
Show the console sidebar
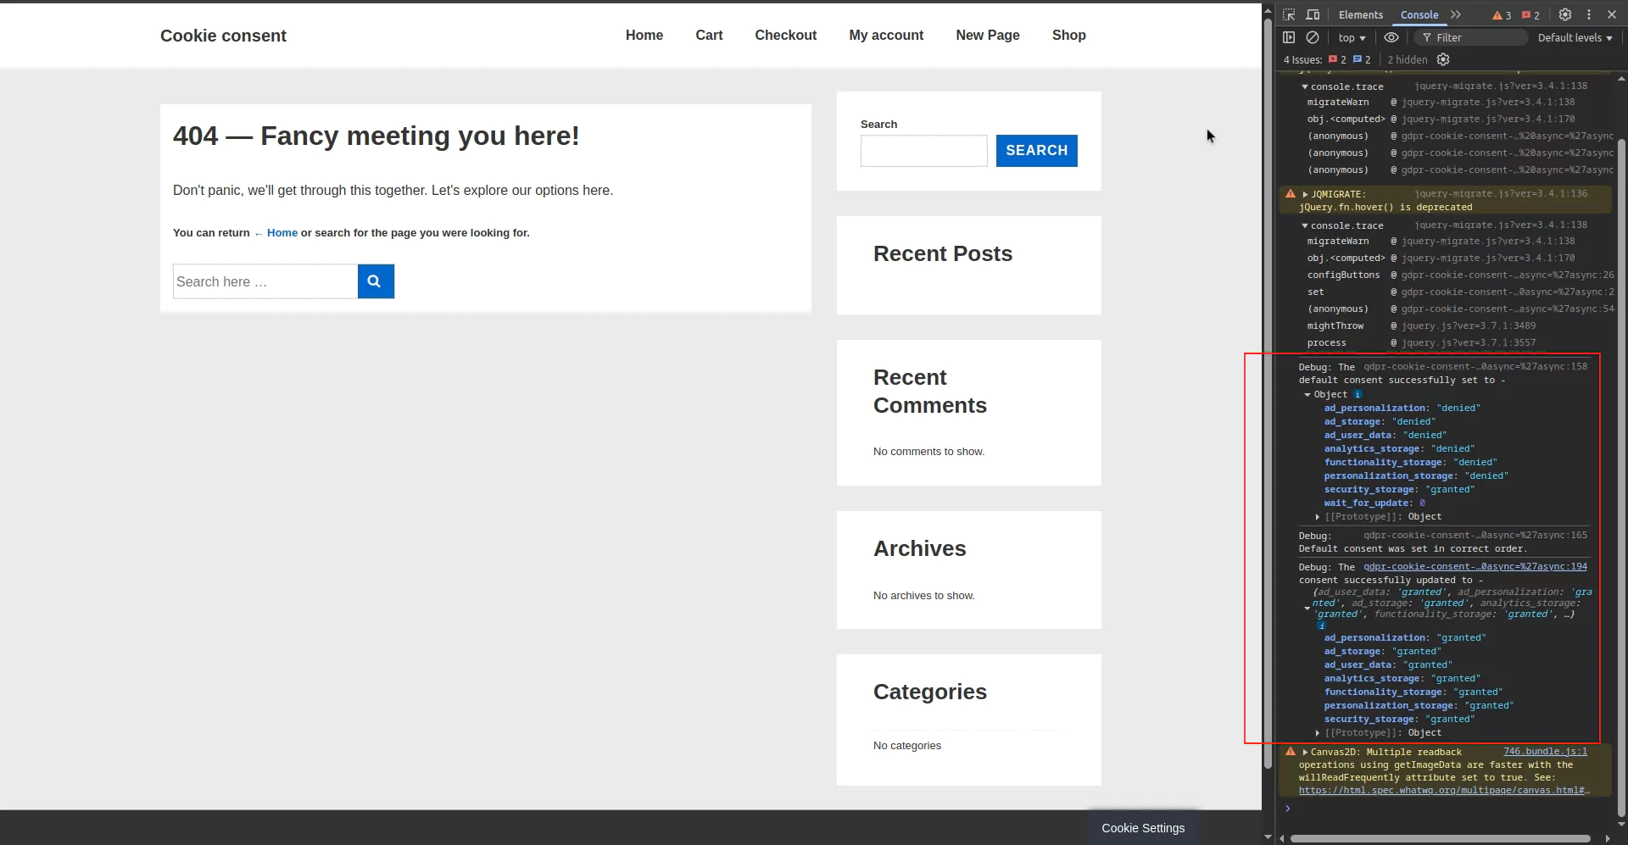click(x=1289, y=37)
